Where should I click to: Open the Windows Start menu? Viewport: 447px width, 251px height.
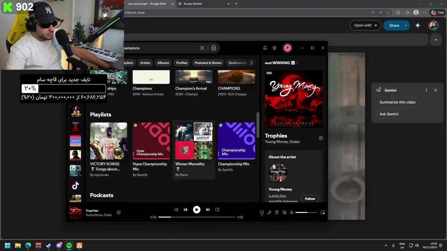(x=7, y=245)
